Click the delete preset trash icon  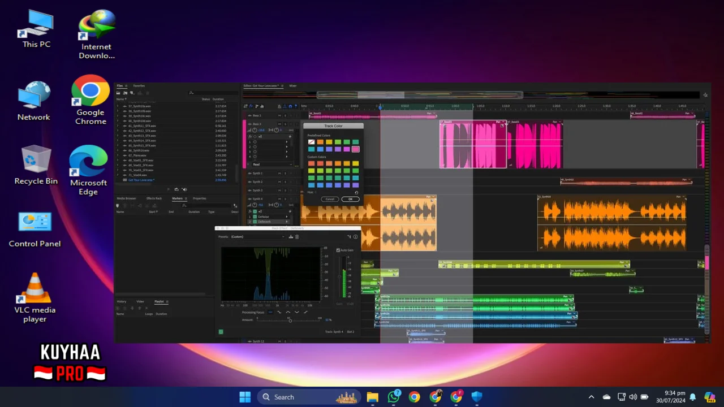[297, 237]
